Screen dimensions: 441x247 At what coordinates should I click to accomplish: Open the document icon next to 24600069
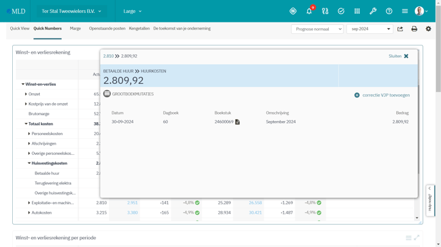point(237,122)
